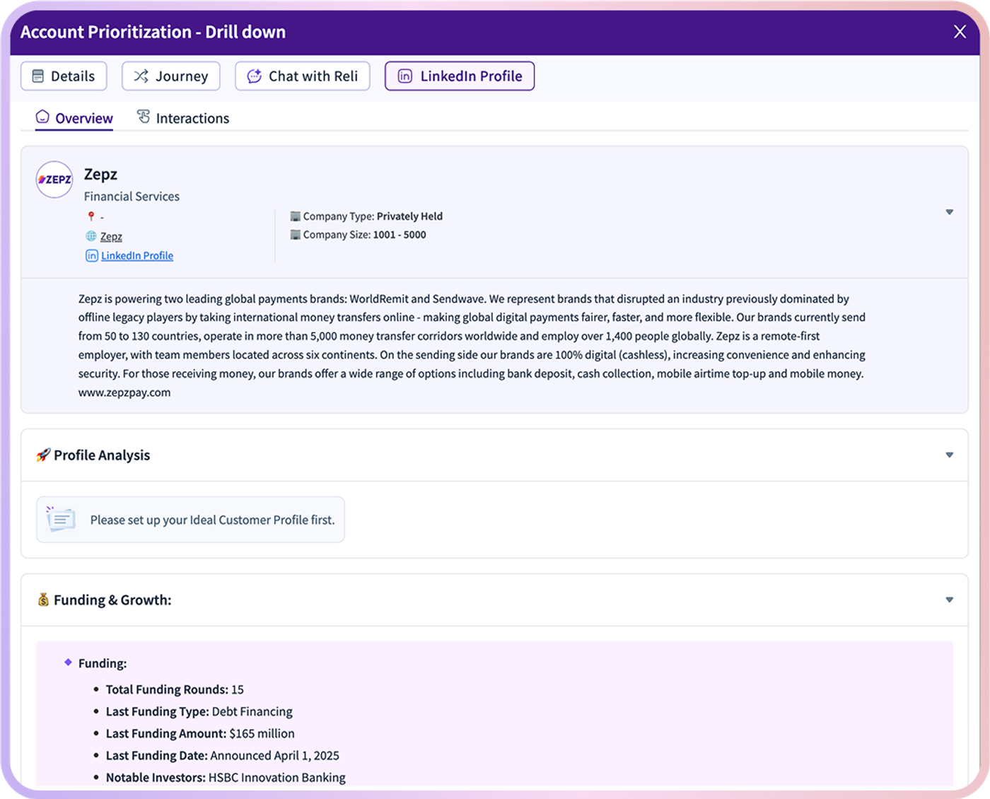This screenshot has height=799, width=990.
Task: Open the Journey view
Action: pos(171,76)
